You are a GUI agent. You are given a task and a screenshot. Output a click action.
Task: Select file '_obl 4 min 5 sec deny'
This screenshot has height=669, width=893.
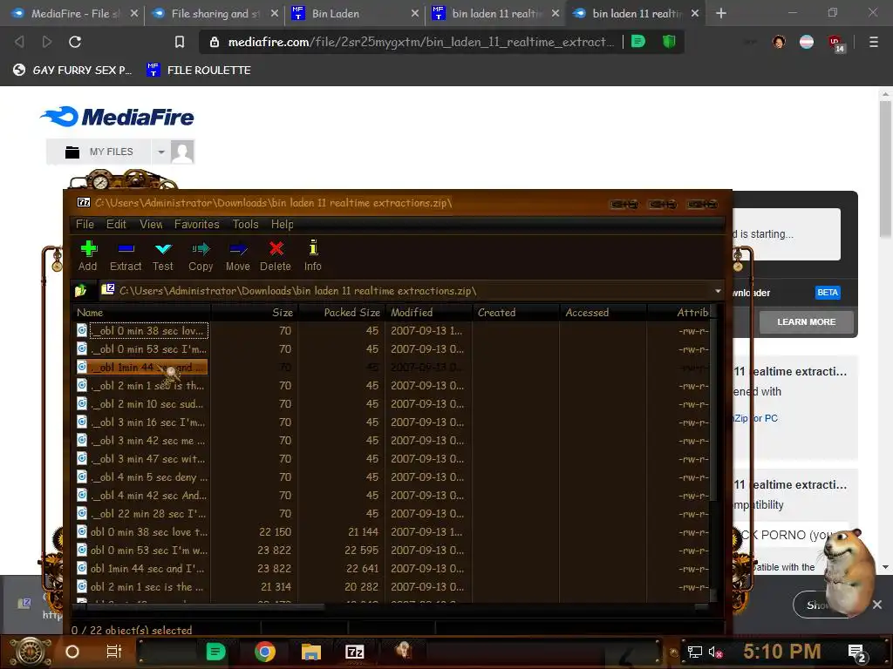(x=142, y=476)
